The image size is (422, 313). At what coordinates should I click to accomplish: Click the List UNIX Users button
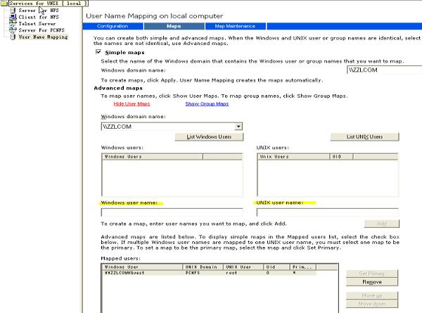click(x=364, y=136)
